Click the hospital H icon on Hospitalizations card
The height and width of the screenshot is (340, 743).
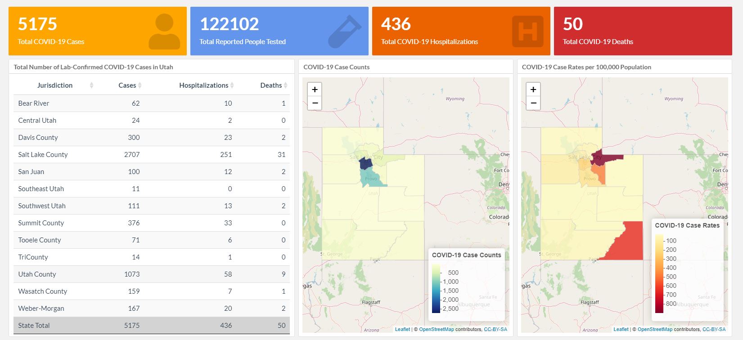point(527,31)
